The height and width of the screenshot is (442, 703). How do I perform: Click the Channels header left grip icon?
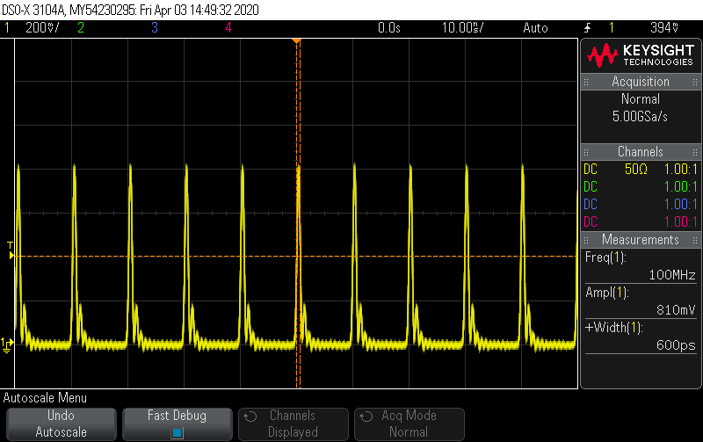pos(586,152)
